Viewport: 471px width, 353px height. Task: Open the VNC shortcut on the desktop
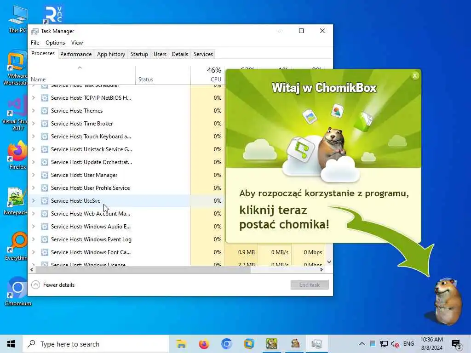click(53, 14)
